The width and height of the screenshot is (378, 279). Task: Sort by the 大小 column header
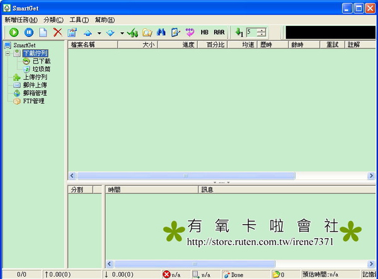point(137,45)
